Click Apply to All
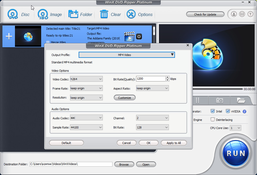Screen dimensions: 257x175 pos(174,143)
